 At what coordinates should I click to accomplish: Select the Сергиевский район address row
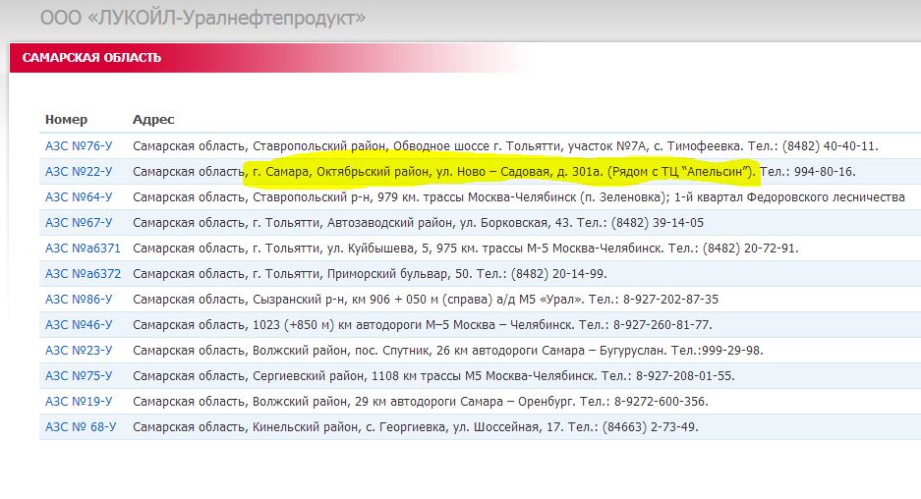pos(433,375)
